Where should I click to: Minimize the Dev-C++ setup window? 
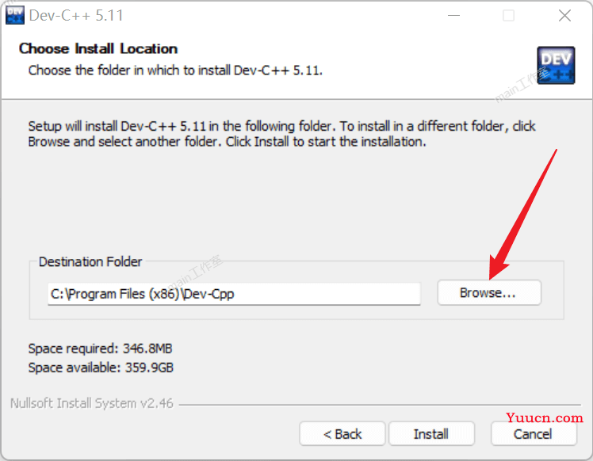tap(453, 16)
